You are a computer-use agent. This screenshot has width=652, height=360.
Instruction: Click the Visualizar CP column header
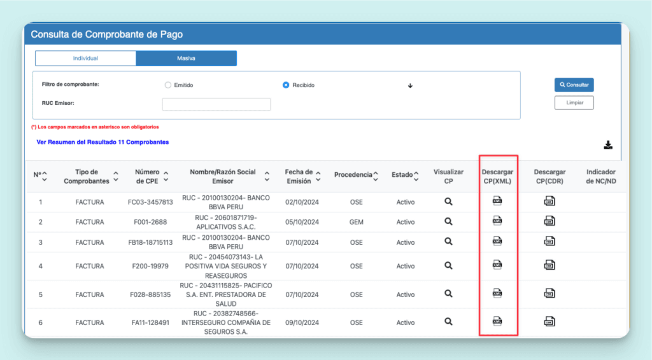pyautogui.click(x=448, y=176)
